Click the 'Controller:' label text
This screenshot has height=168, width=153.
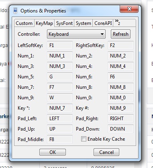pos(29,34)
